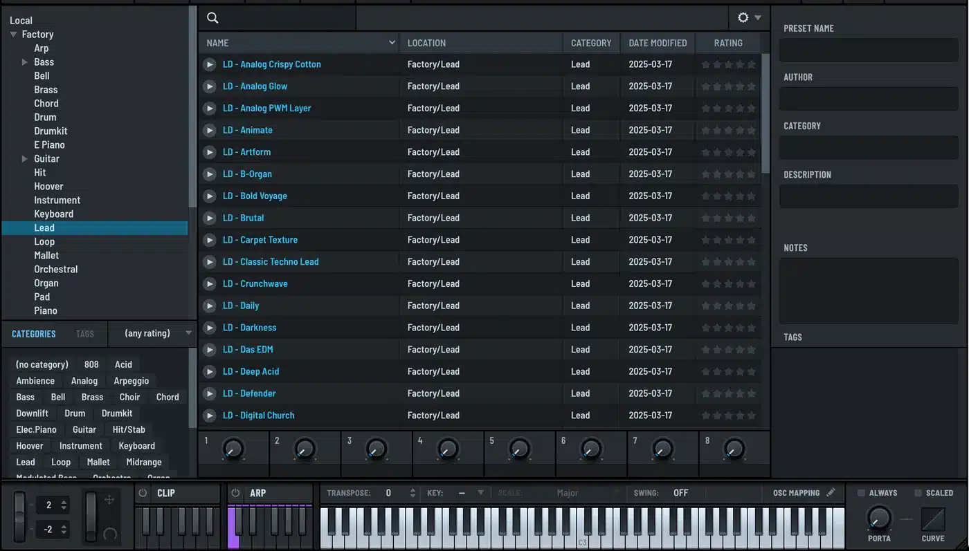Sort presets by the NAME column
969x551 pixels.
point(300,43)
